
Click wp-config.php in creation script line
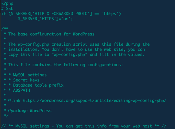point(34,45)
